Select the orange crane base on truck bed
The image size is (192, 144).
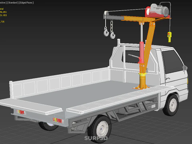[x=142, y=83]
